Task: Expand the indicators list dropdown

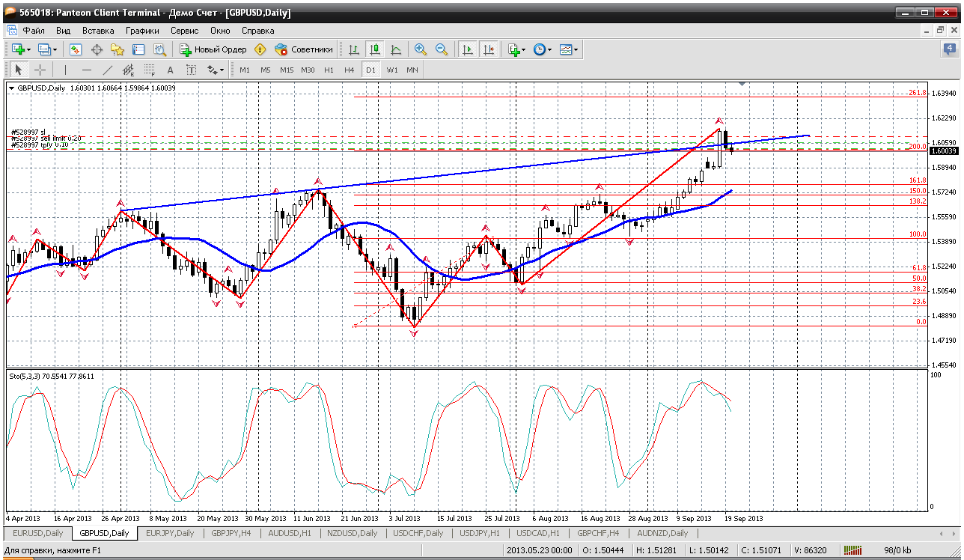Action: (523, 49)
